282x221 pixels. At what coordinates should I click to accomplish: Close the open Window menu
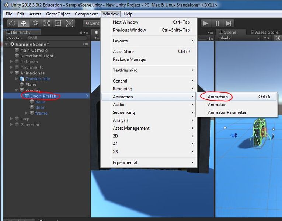(x=111, y=14)
